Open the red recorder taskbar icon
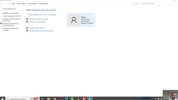 (x=84, y=99)
